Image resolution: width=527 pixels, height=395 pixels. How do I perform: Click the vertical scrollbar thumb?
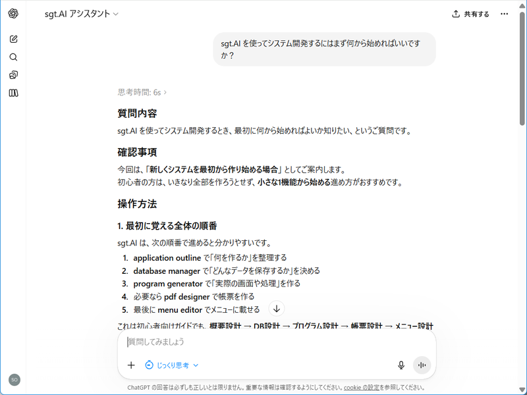522,69
